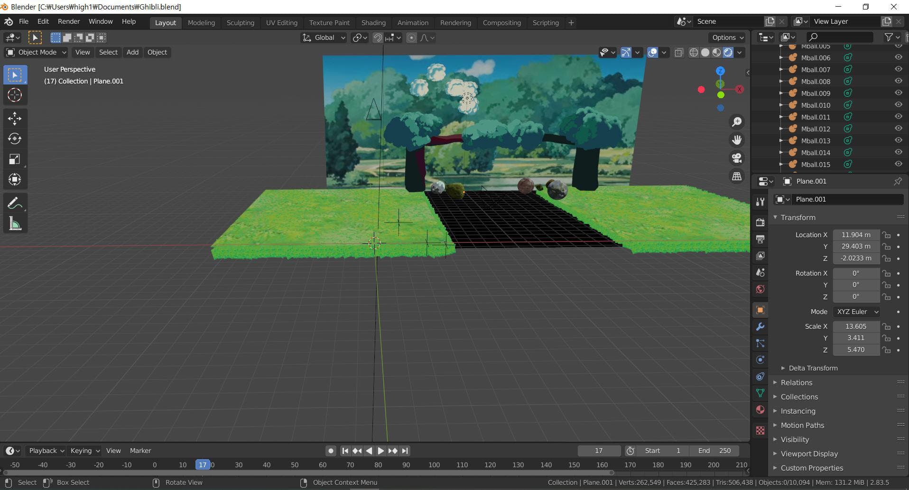Lock the Scale X value
This screenshot has height=490, width=909.
pyautogui.click(x=886, y=326)
